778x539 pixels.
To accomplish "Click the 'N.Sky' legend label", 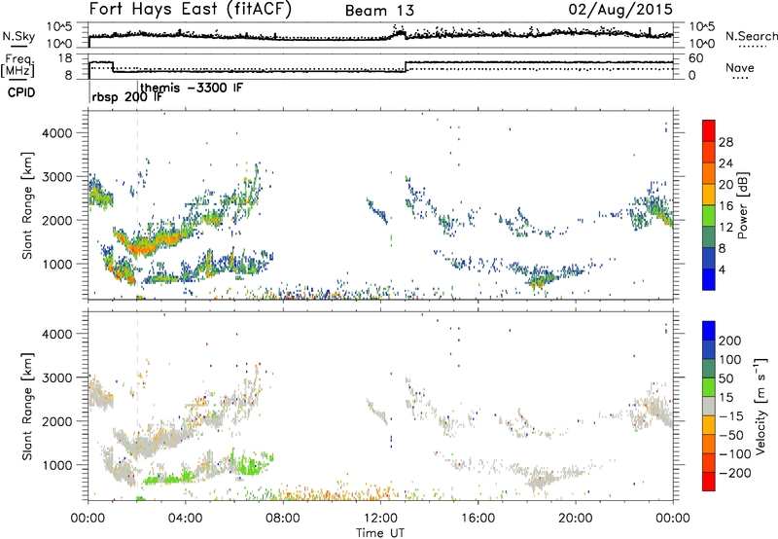I will click(18, 36).
